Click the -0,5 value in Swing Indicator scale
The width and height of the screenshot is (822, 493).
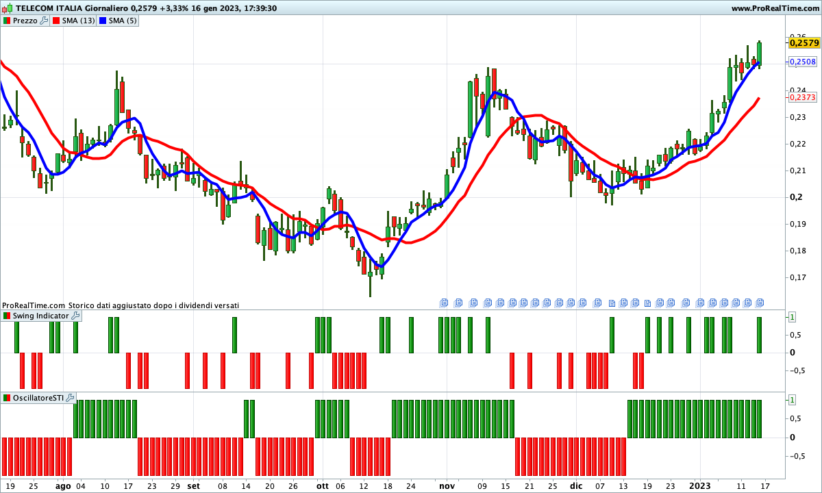click(797, 370)
